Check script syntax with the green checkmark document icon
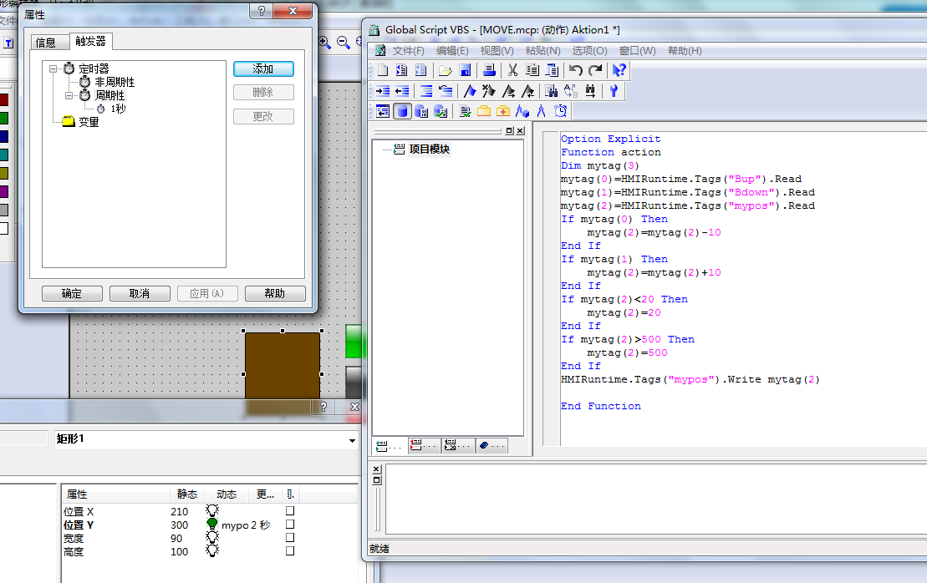The width and height of the screenshot is (927, 583). (465, 111)
